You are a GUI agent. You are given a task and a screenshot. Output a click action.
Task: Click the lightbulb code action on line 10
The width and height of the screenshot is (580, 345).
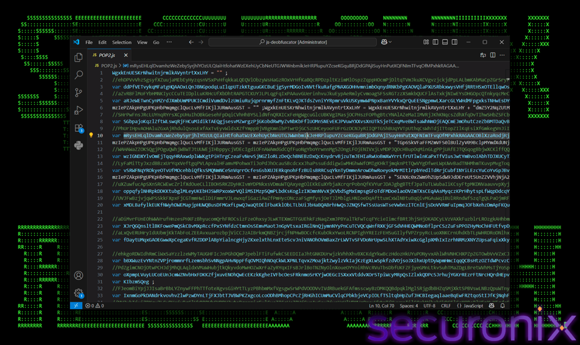[x=91, y=135]
